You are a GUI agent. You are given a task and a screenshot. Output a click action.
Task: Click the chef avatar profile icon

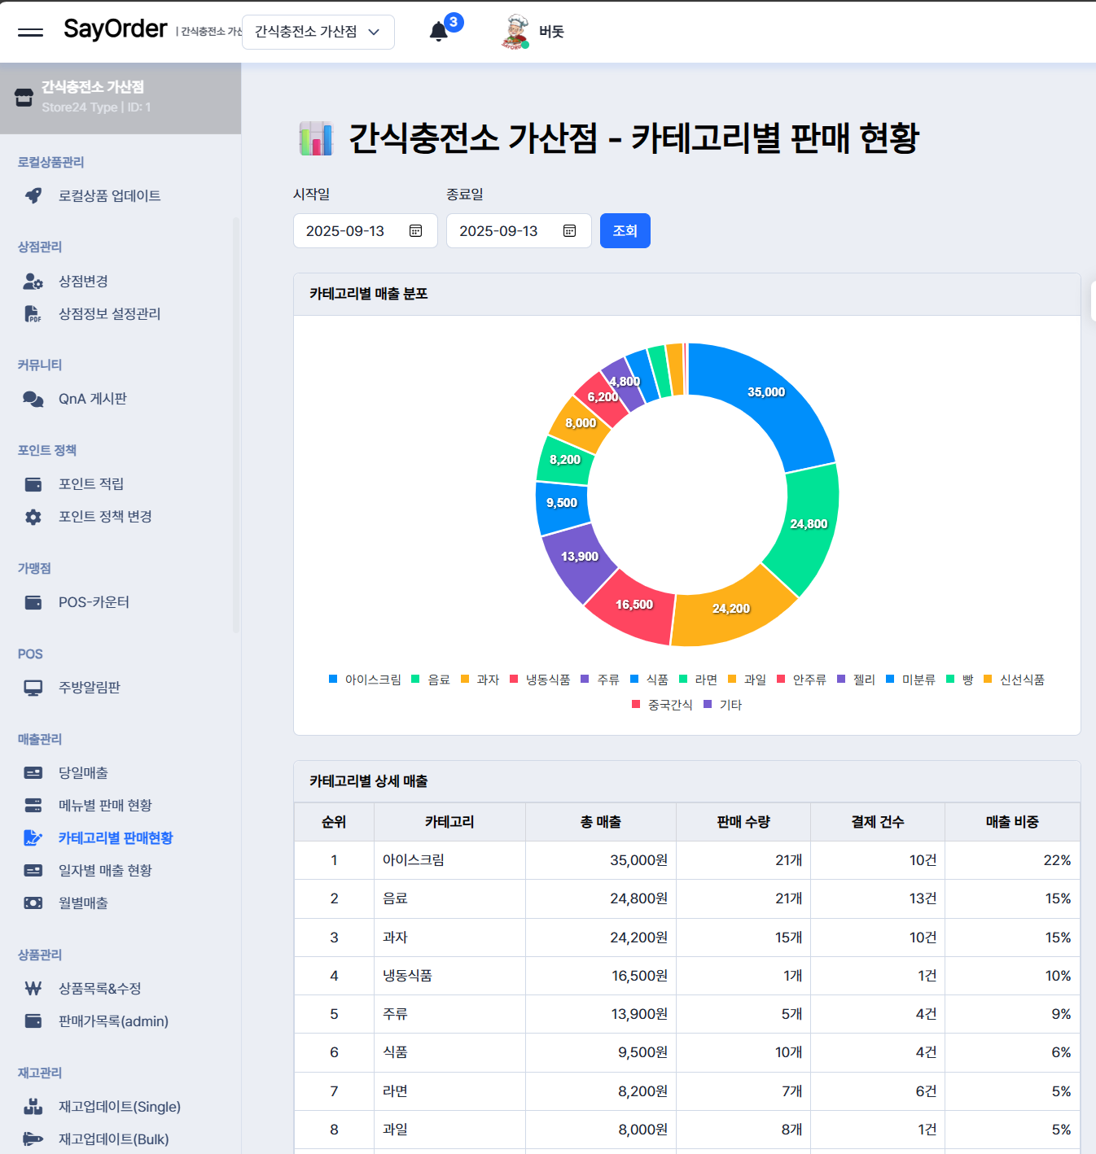pyautogui.click(x=515, y=32)
